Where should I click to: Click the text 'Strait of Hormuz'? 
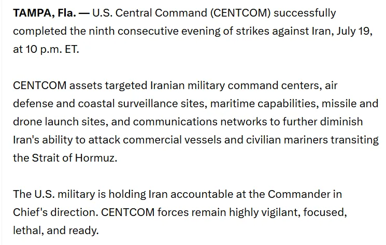click(x=74, y=158)
